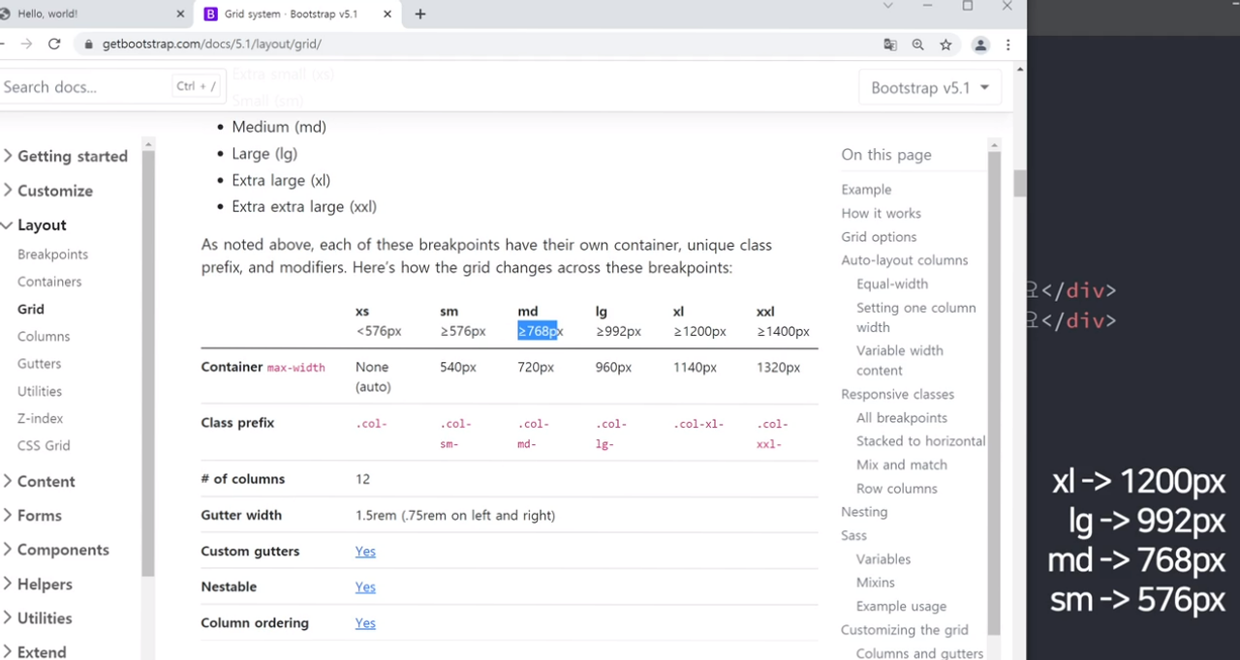
Task: Jump to Auto-layout columns section
Action: point(904,260)
